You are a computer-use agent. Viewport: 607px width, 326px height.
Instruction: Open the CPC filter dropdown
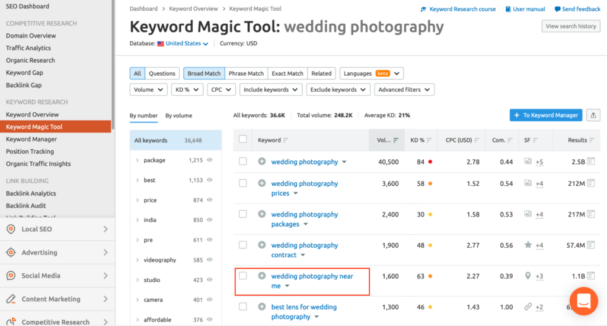click(x=221, y=89)
